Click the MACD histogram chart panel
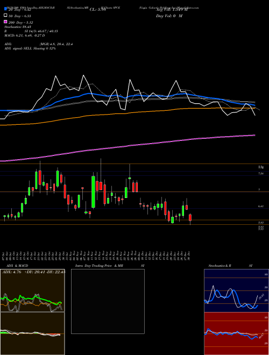 pos(32,333)
